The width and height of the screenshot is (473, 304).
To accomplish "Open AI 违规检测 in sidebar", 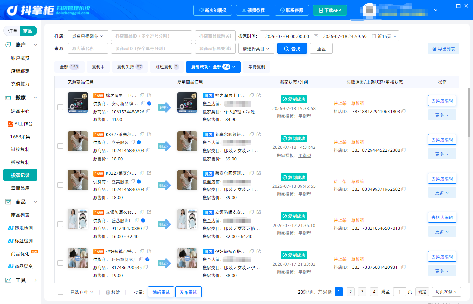I will pos(20,228).
